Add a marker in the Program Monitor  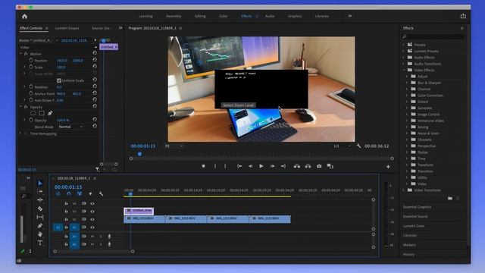[x=203, y=166]
